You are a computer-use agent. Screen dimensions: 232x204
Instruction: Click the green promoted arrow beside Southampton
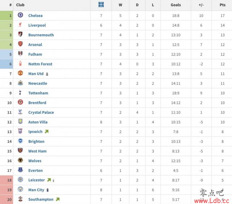(58, 199)
